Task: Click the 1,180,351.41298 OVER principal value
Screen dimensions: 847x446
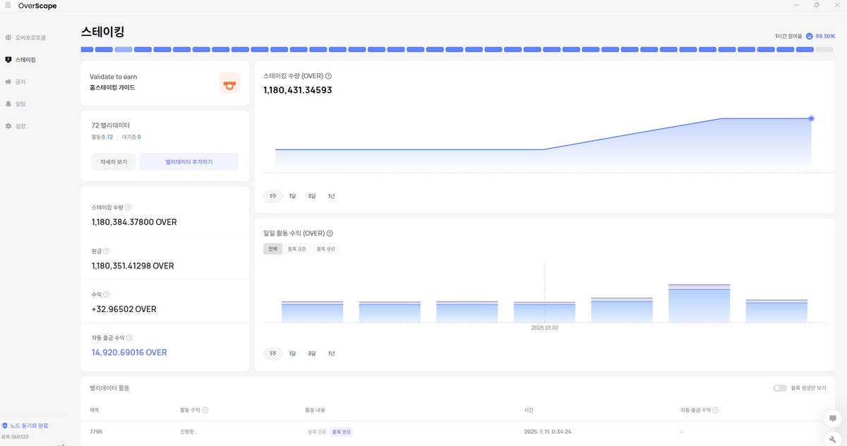Action: (133, 266)
